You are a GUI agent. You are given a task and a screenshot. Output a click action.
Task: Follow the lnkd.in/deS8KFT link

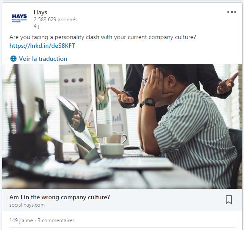[x=42, y=46]
